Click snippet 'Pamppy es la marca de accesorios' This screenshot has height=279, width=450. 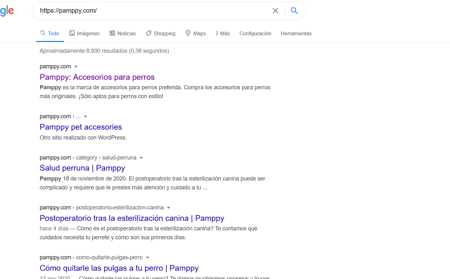point(155,92)
